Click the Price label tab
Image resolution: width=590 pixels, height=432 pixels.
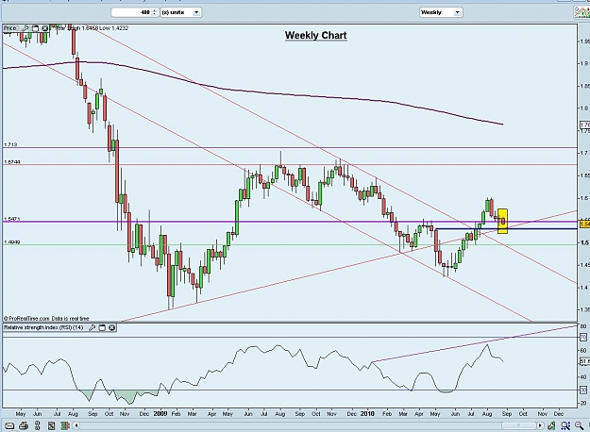point(9,28)
